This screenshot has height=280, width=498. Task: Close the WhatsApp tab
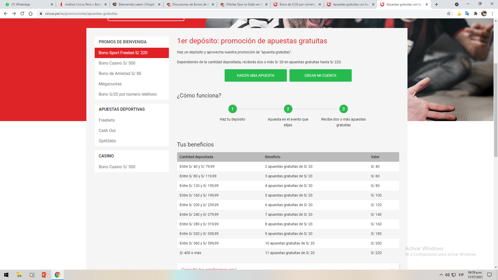pyautogui.click(x=52, y=4)
